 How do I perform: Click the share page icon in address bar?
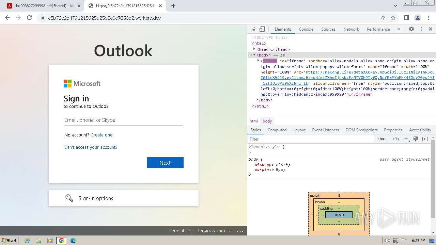click(382, 18)
